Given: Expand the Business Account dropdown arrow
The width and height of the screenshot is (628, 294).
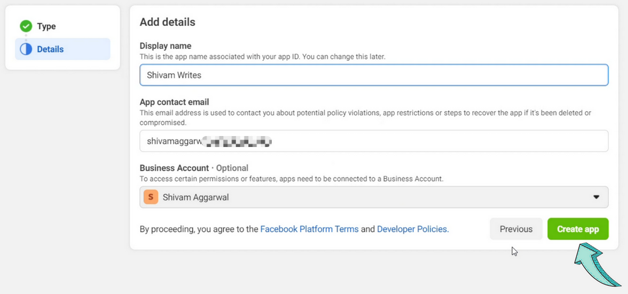Looking at the screenshot, I should click(596, 197).
